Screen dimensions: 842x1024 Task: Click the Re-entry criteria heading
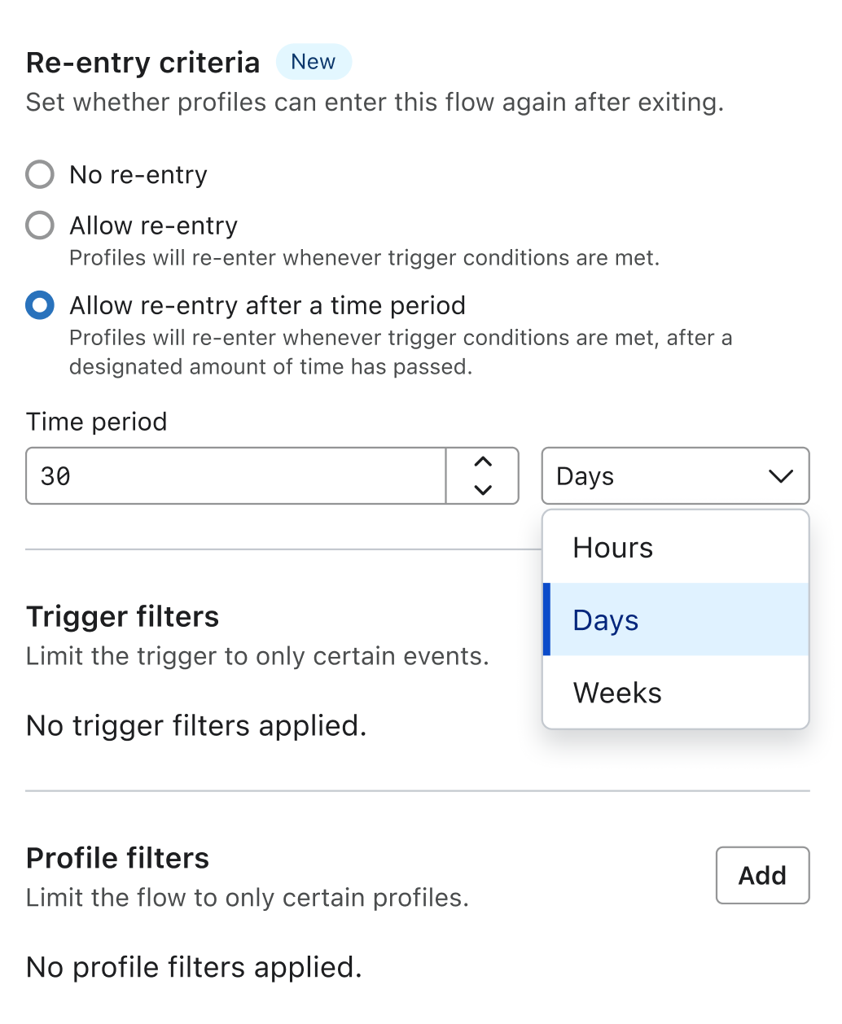coord(142,63)
